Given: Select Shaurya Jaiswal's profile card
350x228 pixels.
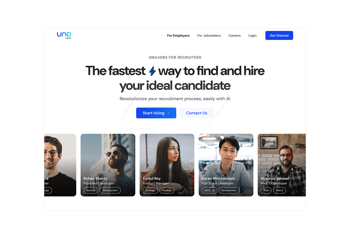Looking at the screenshot, I should tap(282, 165).
